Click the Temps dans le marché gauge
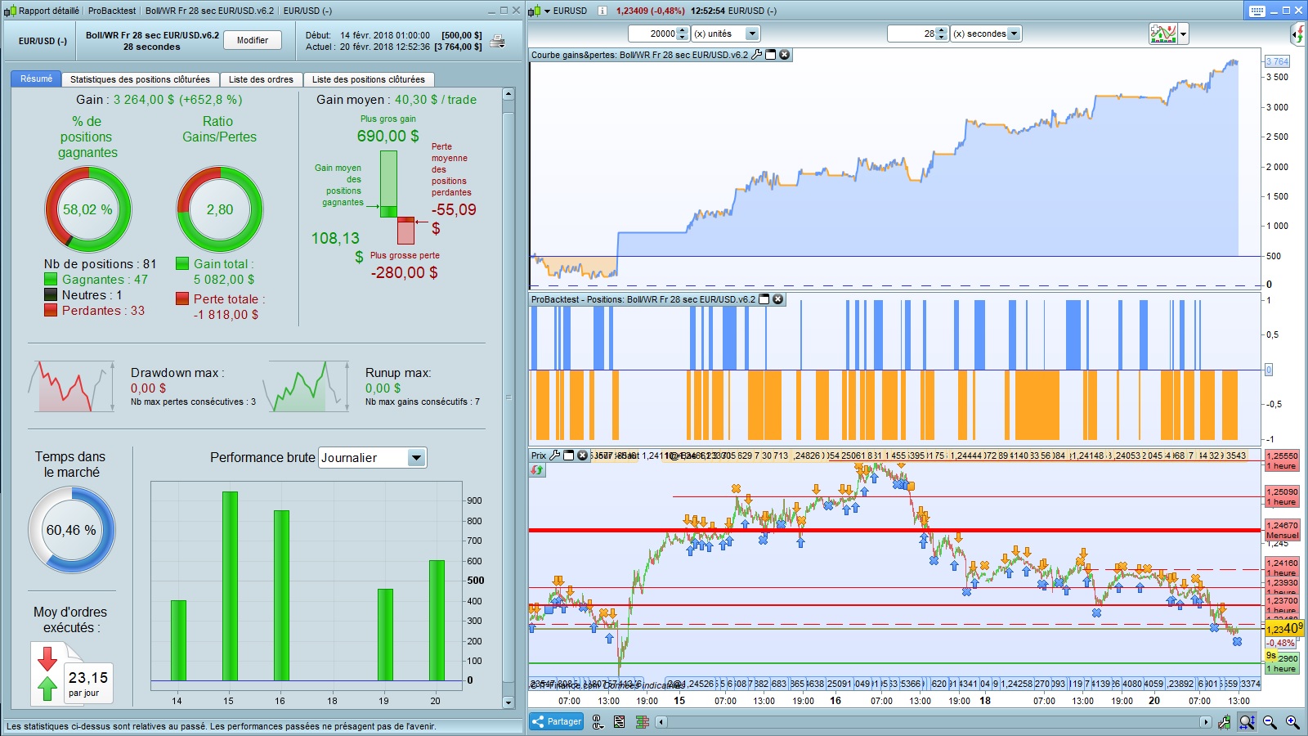 (72, 530)
